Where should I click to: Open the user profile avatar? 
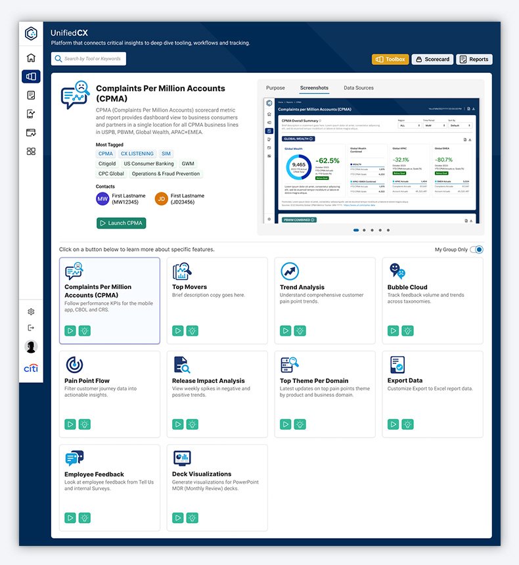(31, 347)
